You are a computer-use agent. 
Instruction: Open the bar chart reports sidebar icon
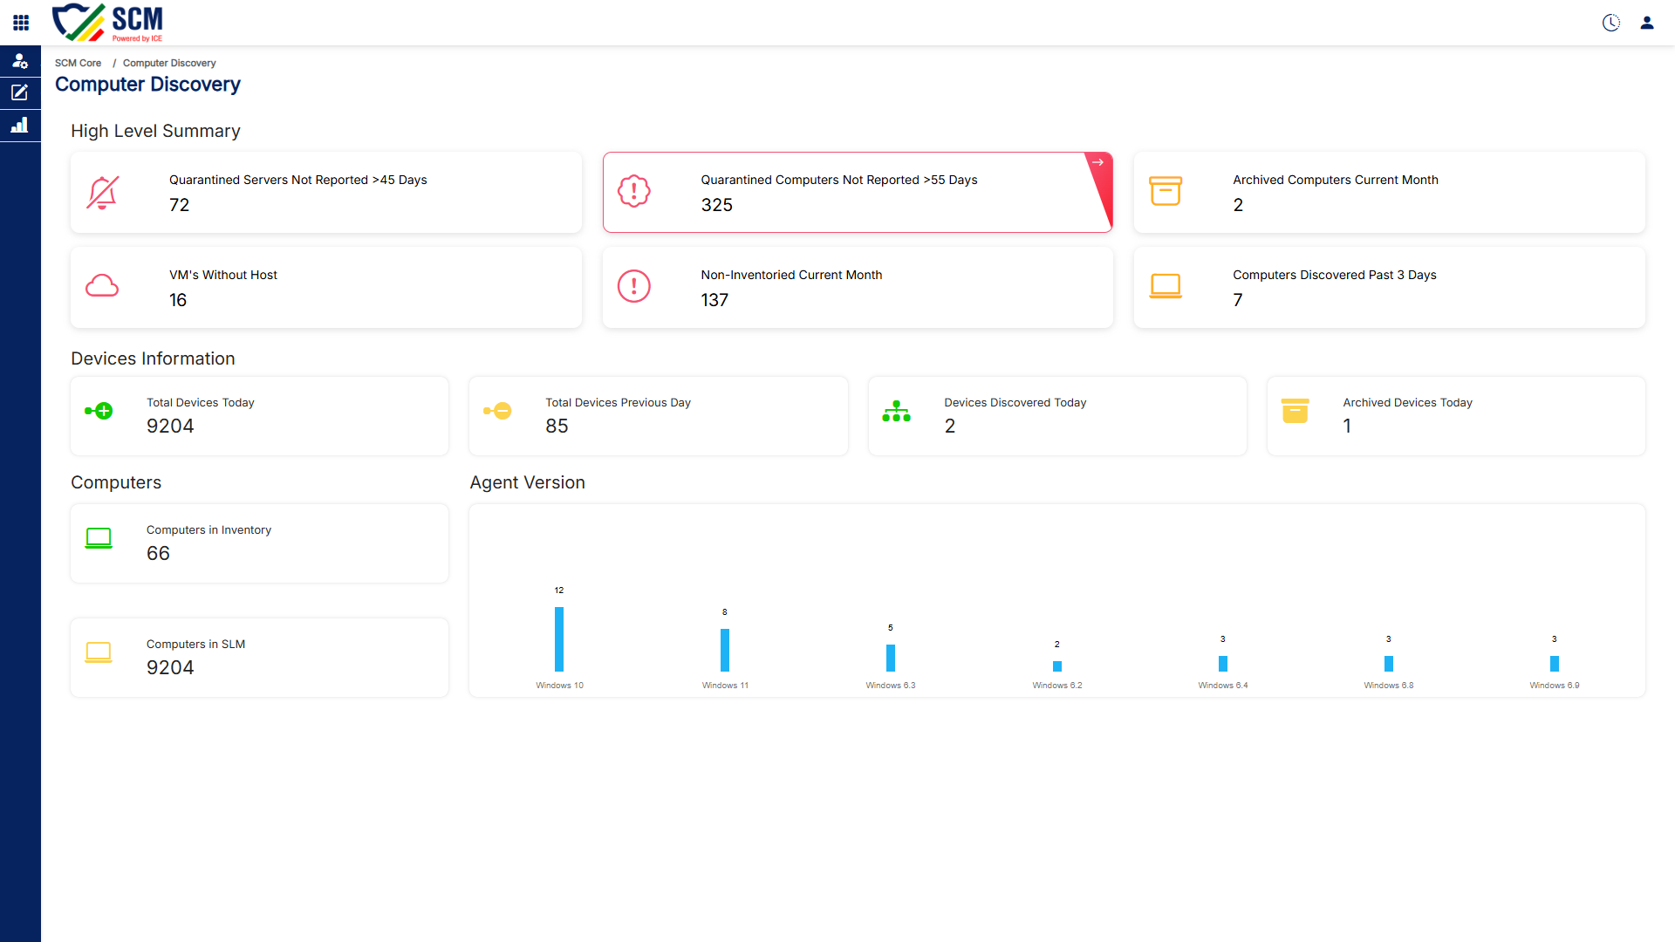point(20,125)
